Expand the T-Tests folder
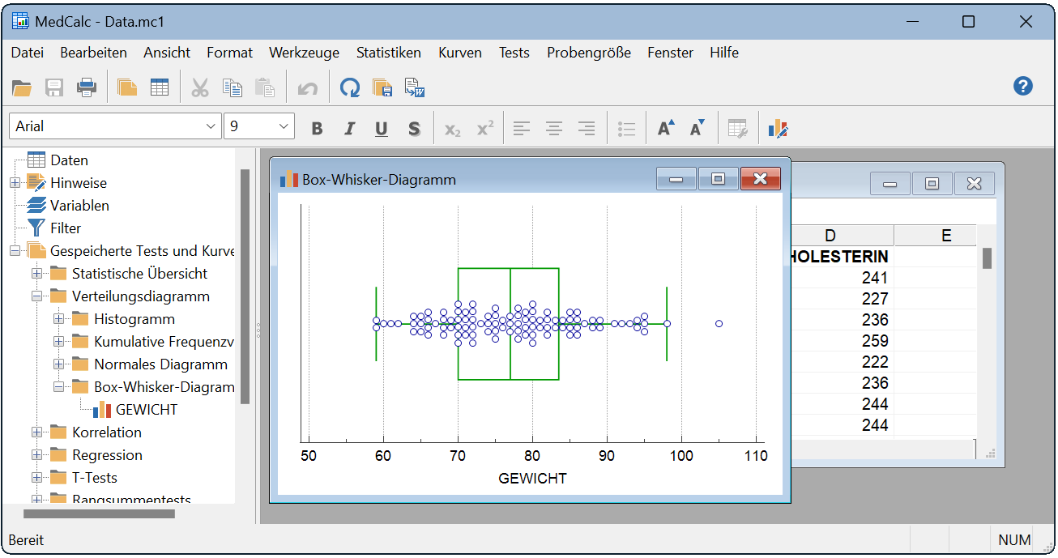The width and height of the screenshot is (1058, 558). pos(36,478)
